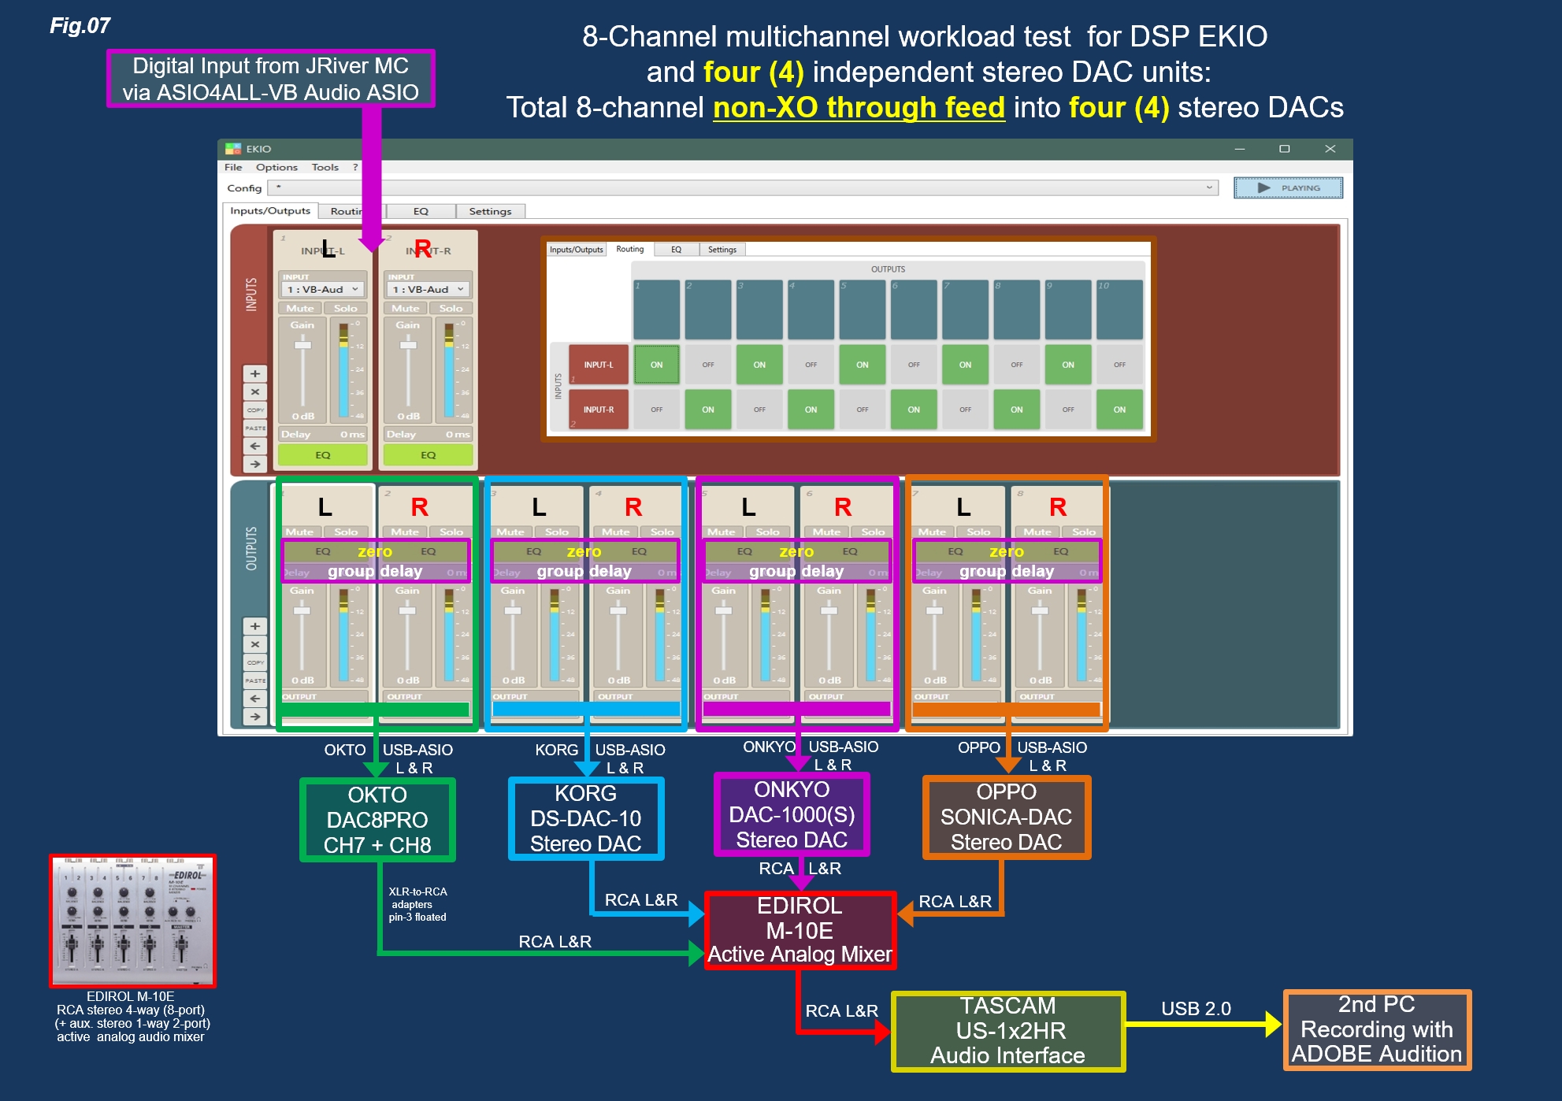Solo the INPUT-R channel
Viewport: 1562px width, 1101px height.
pyautogui.click(x=451, y=308)
